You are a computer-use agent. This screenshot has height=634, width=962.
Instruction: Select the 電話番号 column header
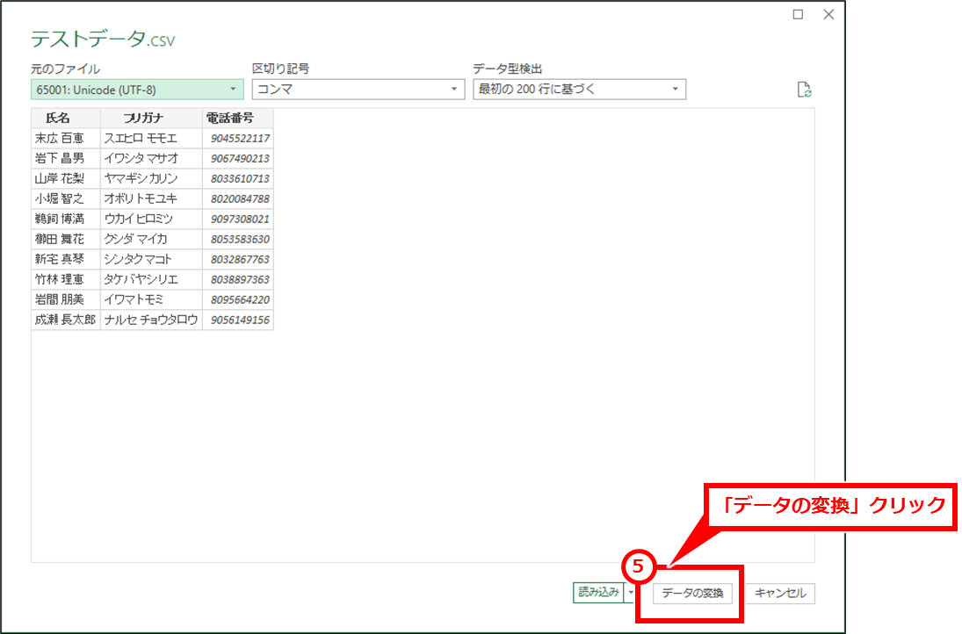pyautogui.click(x=238, y=119)
